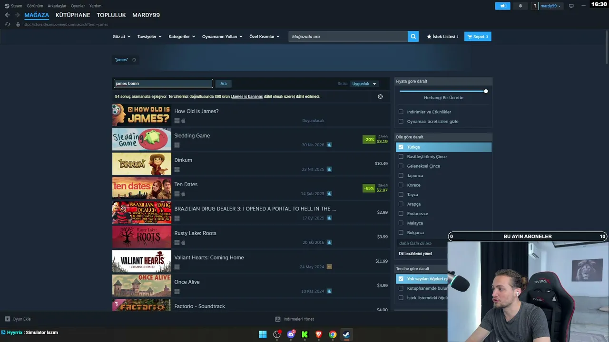Reload the store page
The image size is (609, 342).
tap(7, 24)
